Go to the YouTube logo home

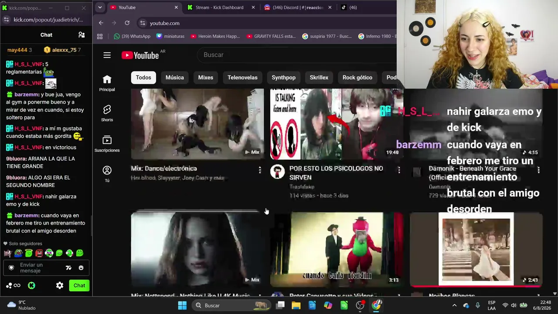(140, 55)
